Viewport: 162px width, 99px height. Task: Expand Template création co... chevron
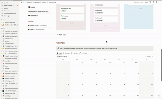tap(2, 74)
